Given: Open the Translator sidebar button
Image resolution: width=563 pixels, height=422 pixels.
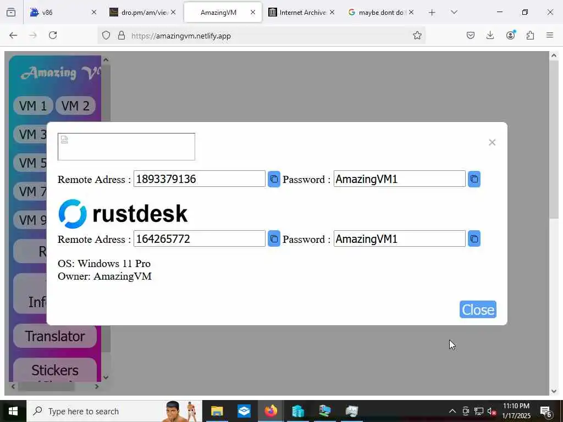Looking at the screenshot, I should tap(55, 336).
